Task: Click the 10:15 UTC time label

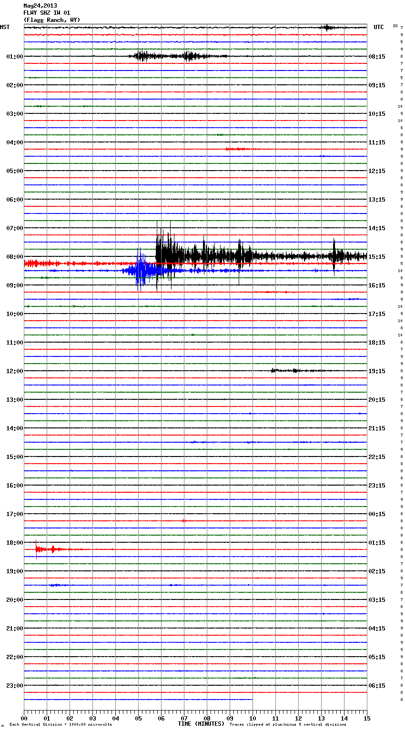Action: coord(377,114)
